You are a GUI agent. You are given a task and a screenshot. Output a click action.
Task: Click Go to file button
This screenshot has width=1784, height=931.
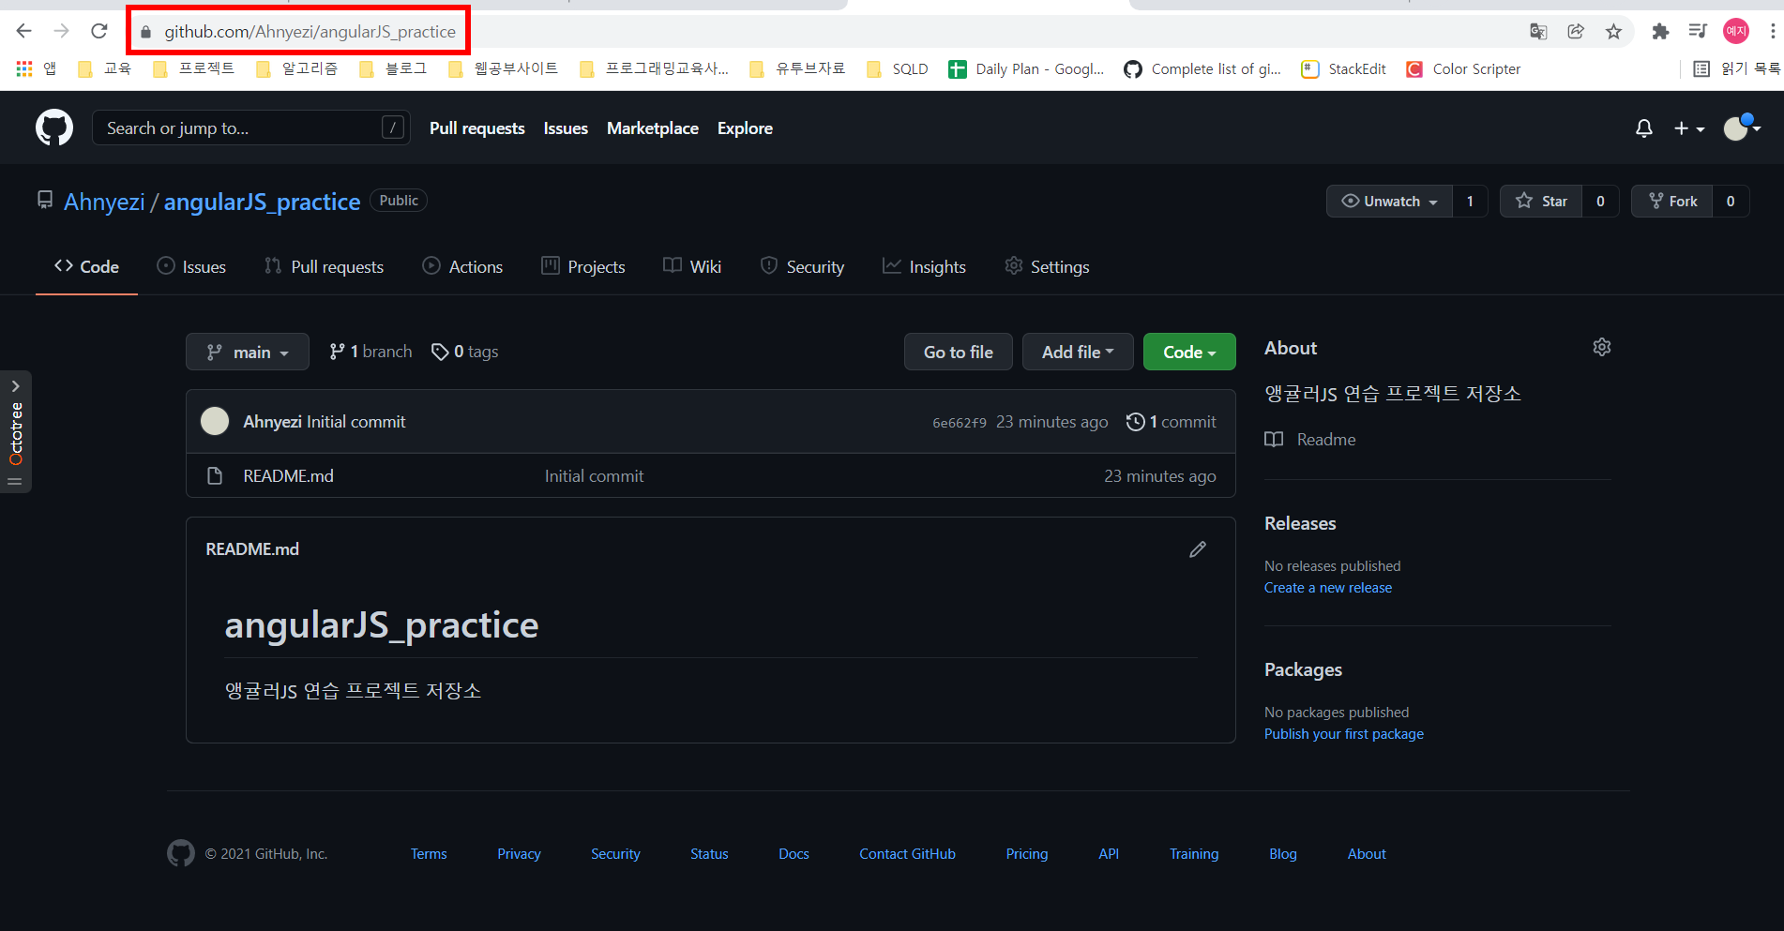[x=958, y=352]
